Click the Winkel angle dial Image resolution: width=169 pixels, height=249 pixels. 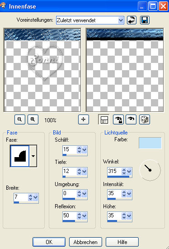(150, 170)
